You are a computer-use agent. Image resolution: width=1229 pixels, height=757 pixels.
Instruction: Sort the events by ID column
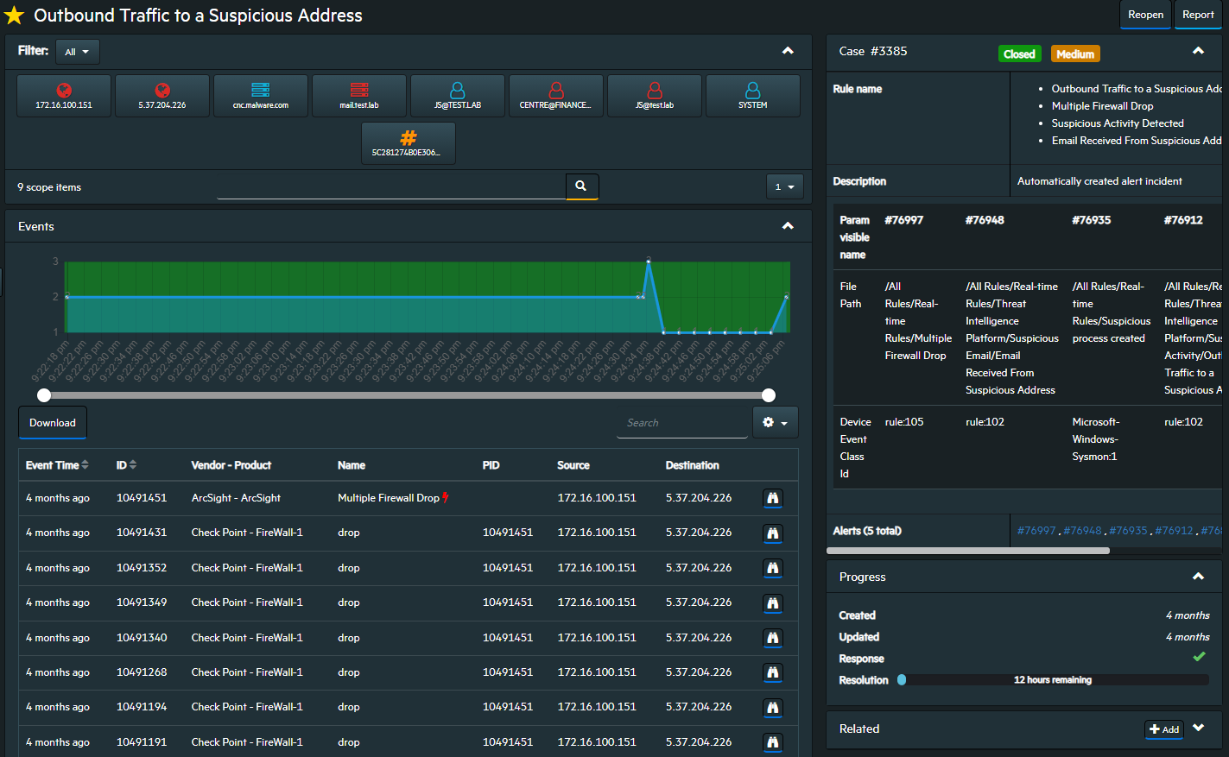[126, 465]
